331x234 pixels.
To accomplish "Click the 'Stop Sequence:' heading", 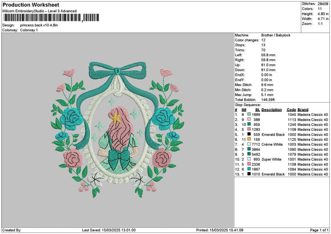I will click(248, 105).
